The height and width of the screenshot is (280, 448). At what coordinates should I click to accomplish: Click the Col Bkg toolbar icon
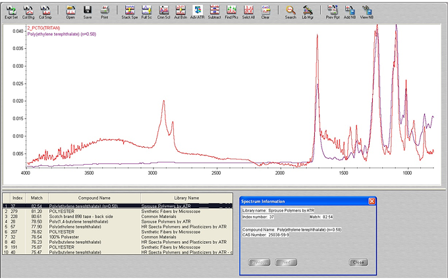pos(28,11)
